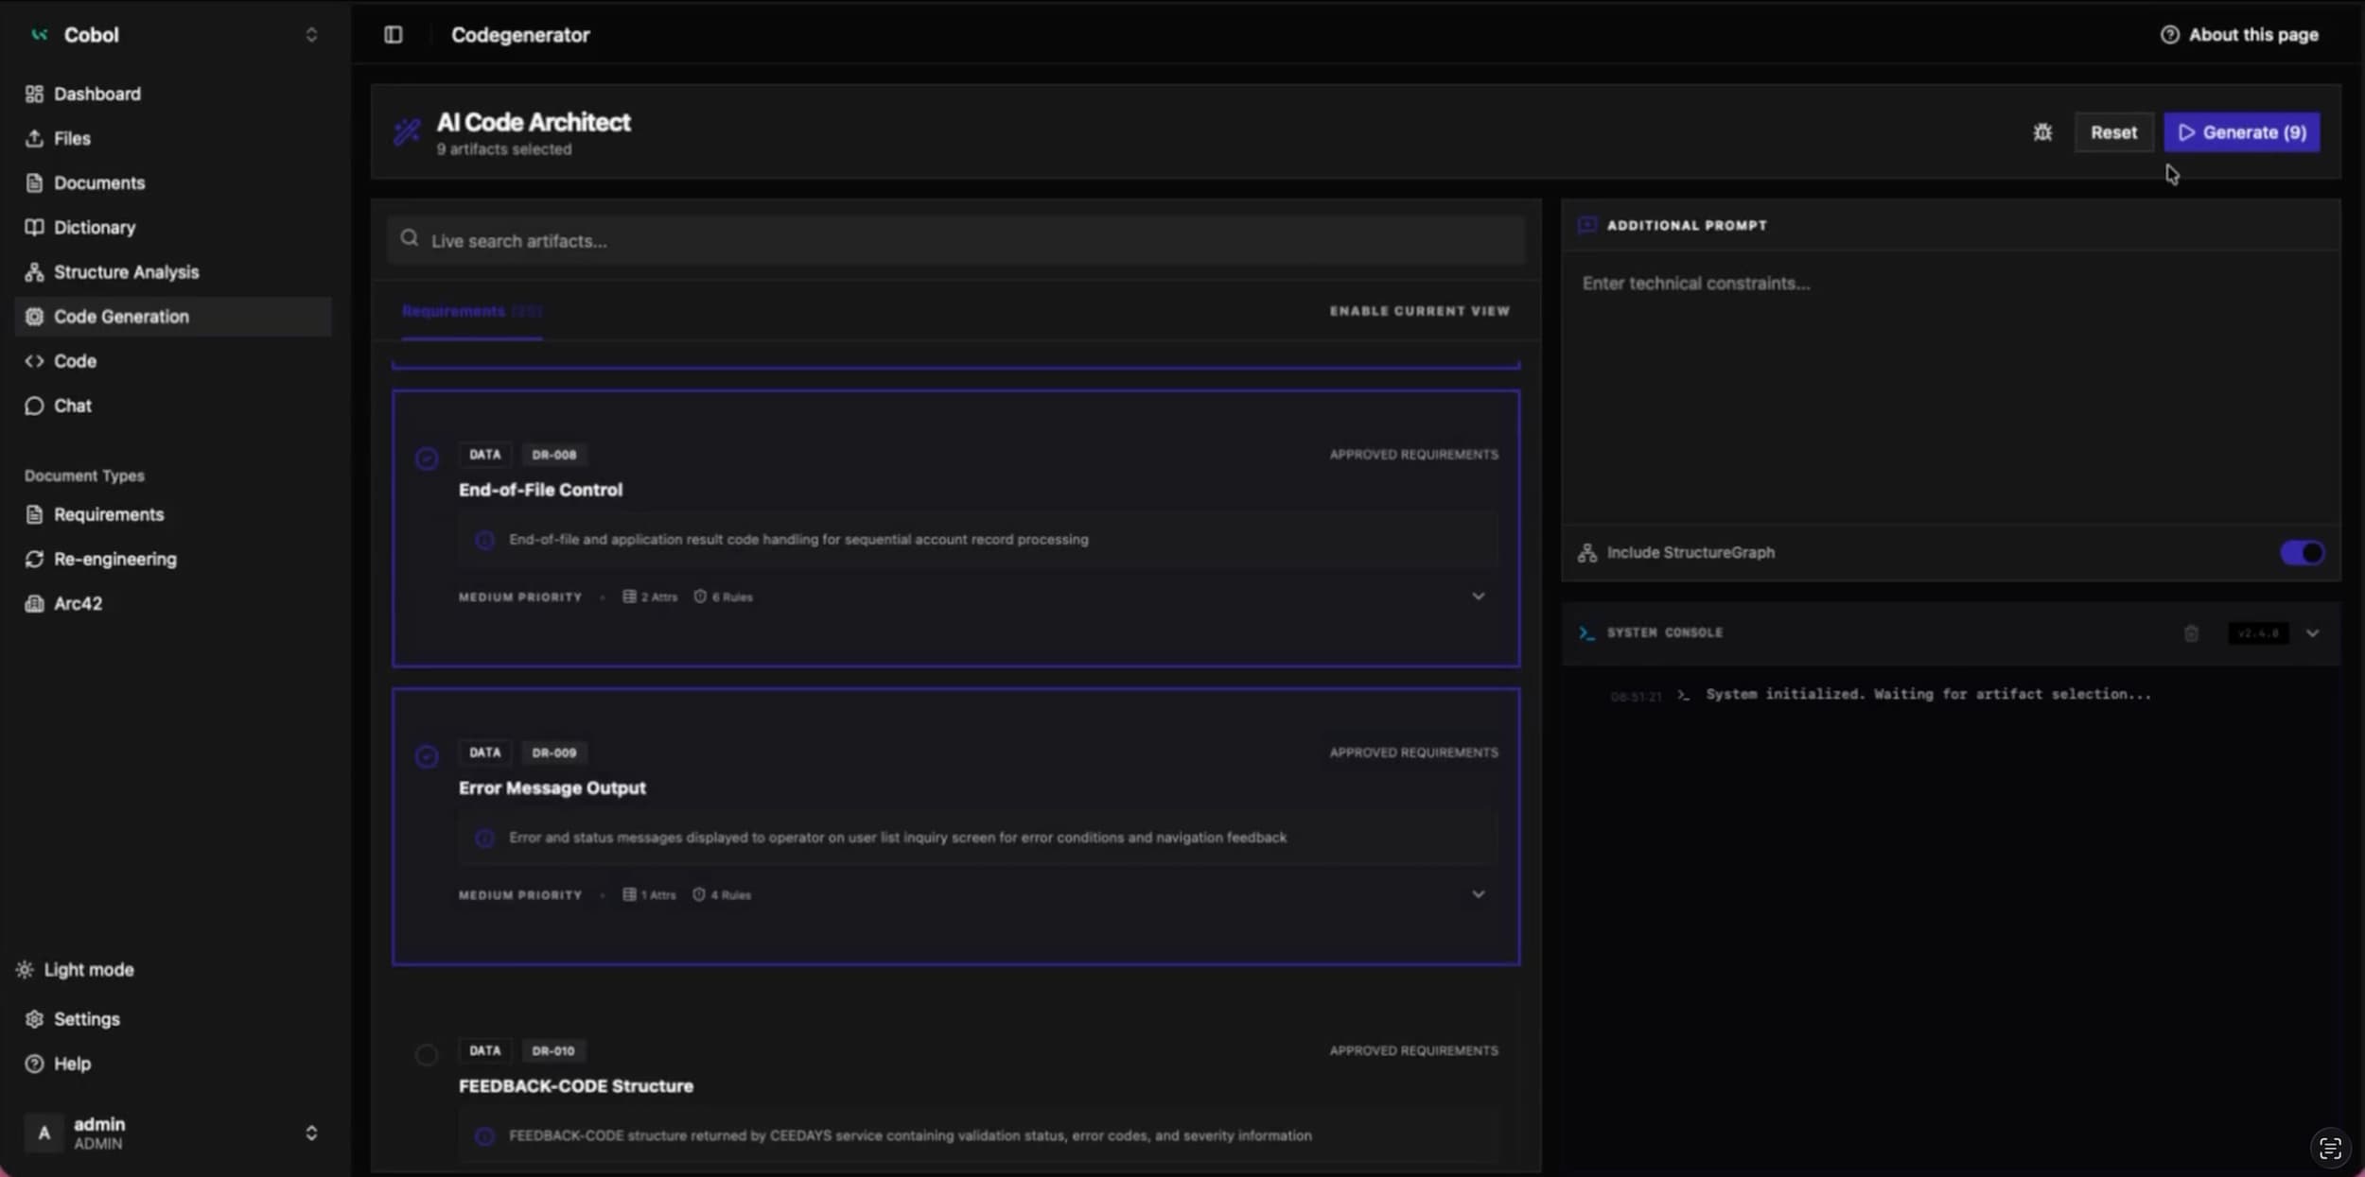Click the info icon on End-of-File Control

[484, 540]
